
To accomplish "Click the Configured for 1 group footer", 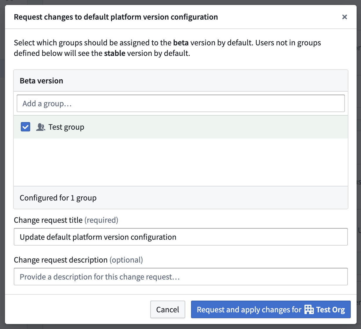I will point(58,198).
